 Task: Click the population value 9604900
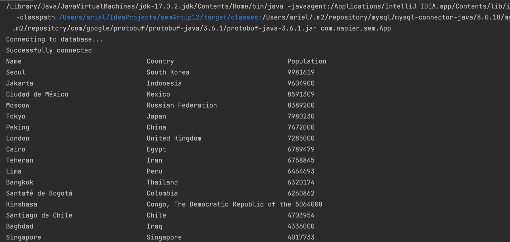301,83
